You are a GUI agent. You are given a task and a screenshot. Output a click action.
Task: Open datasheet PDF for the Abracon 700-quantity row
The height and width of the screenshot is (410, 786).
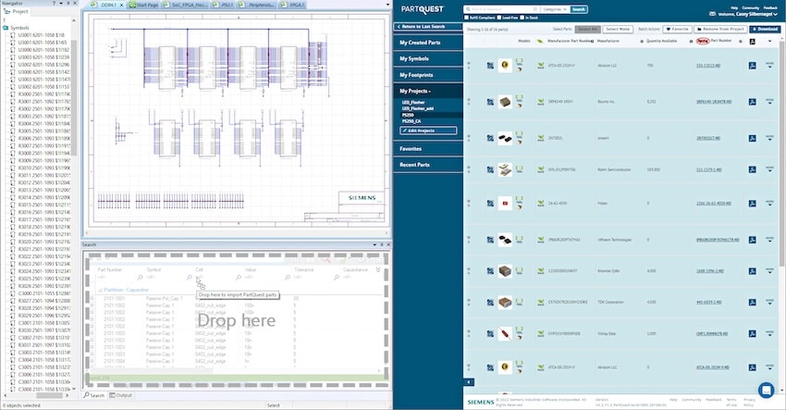coord(752,66)
